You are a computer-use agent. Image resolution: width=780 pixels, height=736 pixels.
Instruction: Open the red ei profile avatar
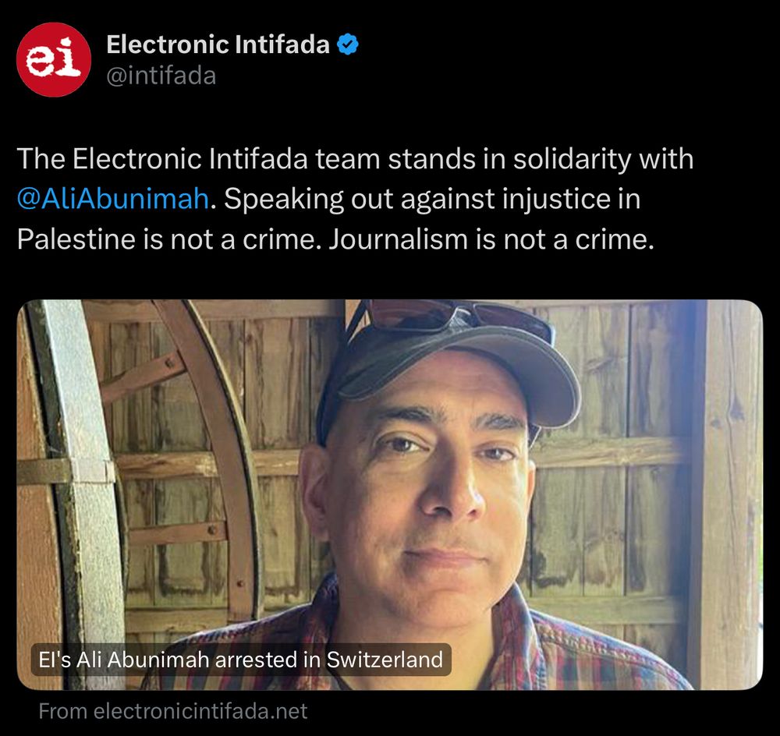coord(54,60)
